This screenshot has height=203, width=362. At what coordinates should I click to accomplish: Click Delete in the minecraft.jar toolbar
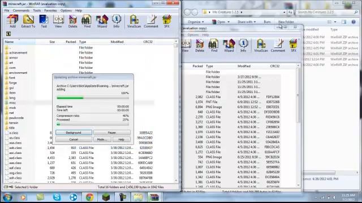72,21
